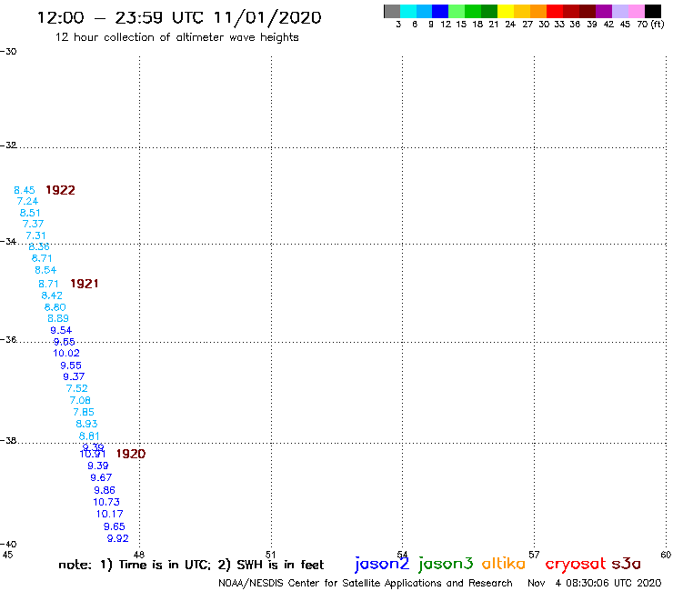Screen dimensions: 673x591
Task: Click the 1922 pass time label
Action: tap(60, 190)
